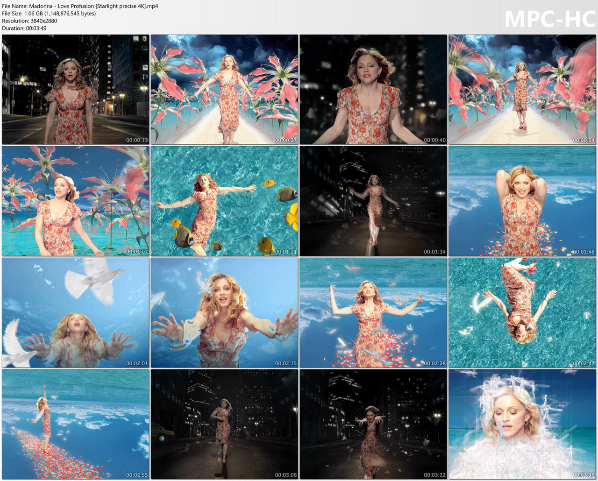Click the Duration 00:03:49 line
The width and height of the screenshot is (598, 481).
24,28
